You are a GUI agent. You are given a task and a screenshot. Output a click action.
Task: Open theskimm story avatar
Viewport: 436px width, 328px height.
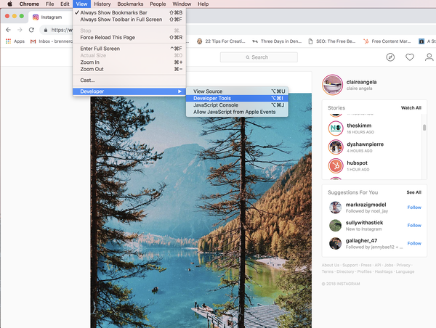tap(335, 128)
